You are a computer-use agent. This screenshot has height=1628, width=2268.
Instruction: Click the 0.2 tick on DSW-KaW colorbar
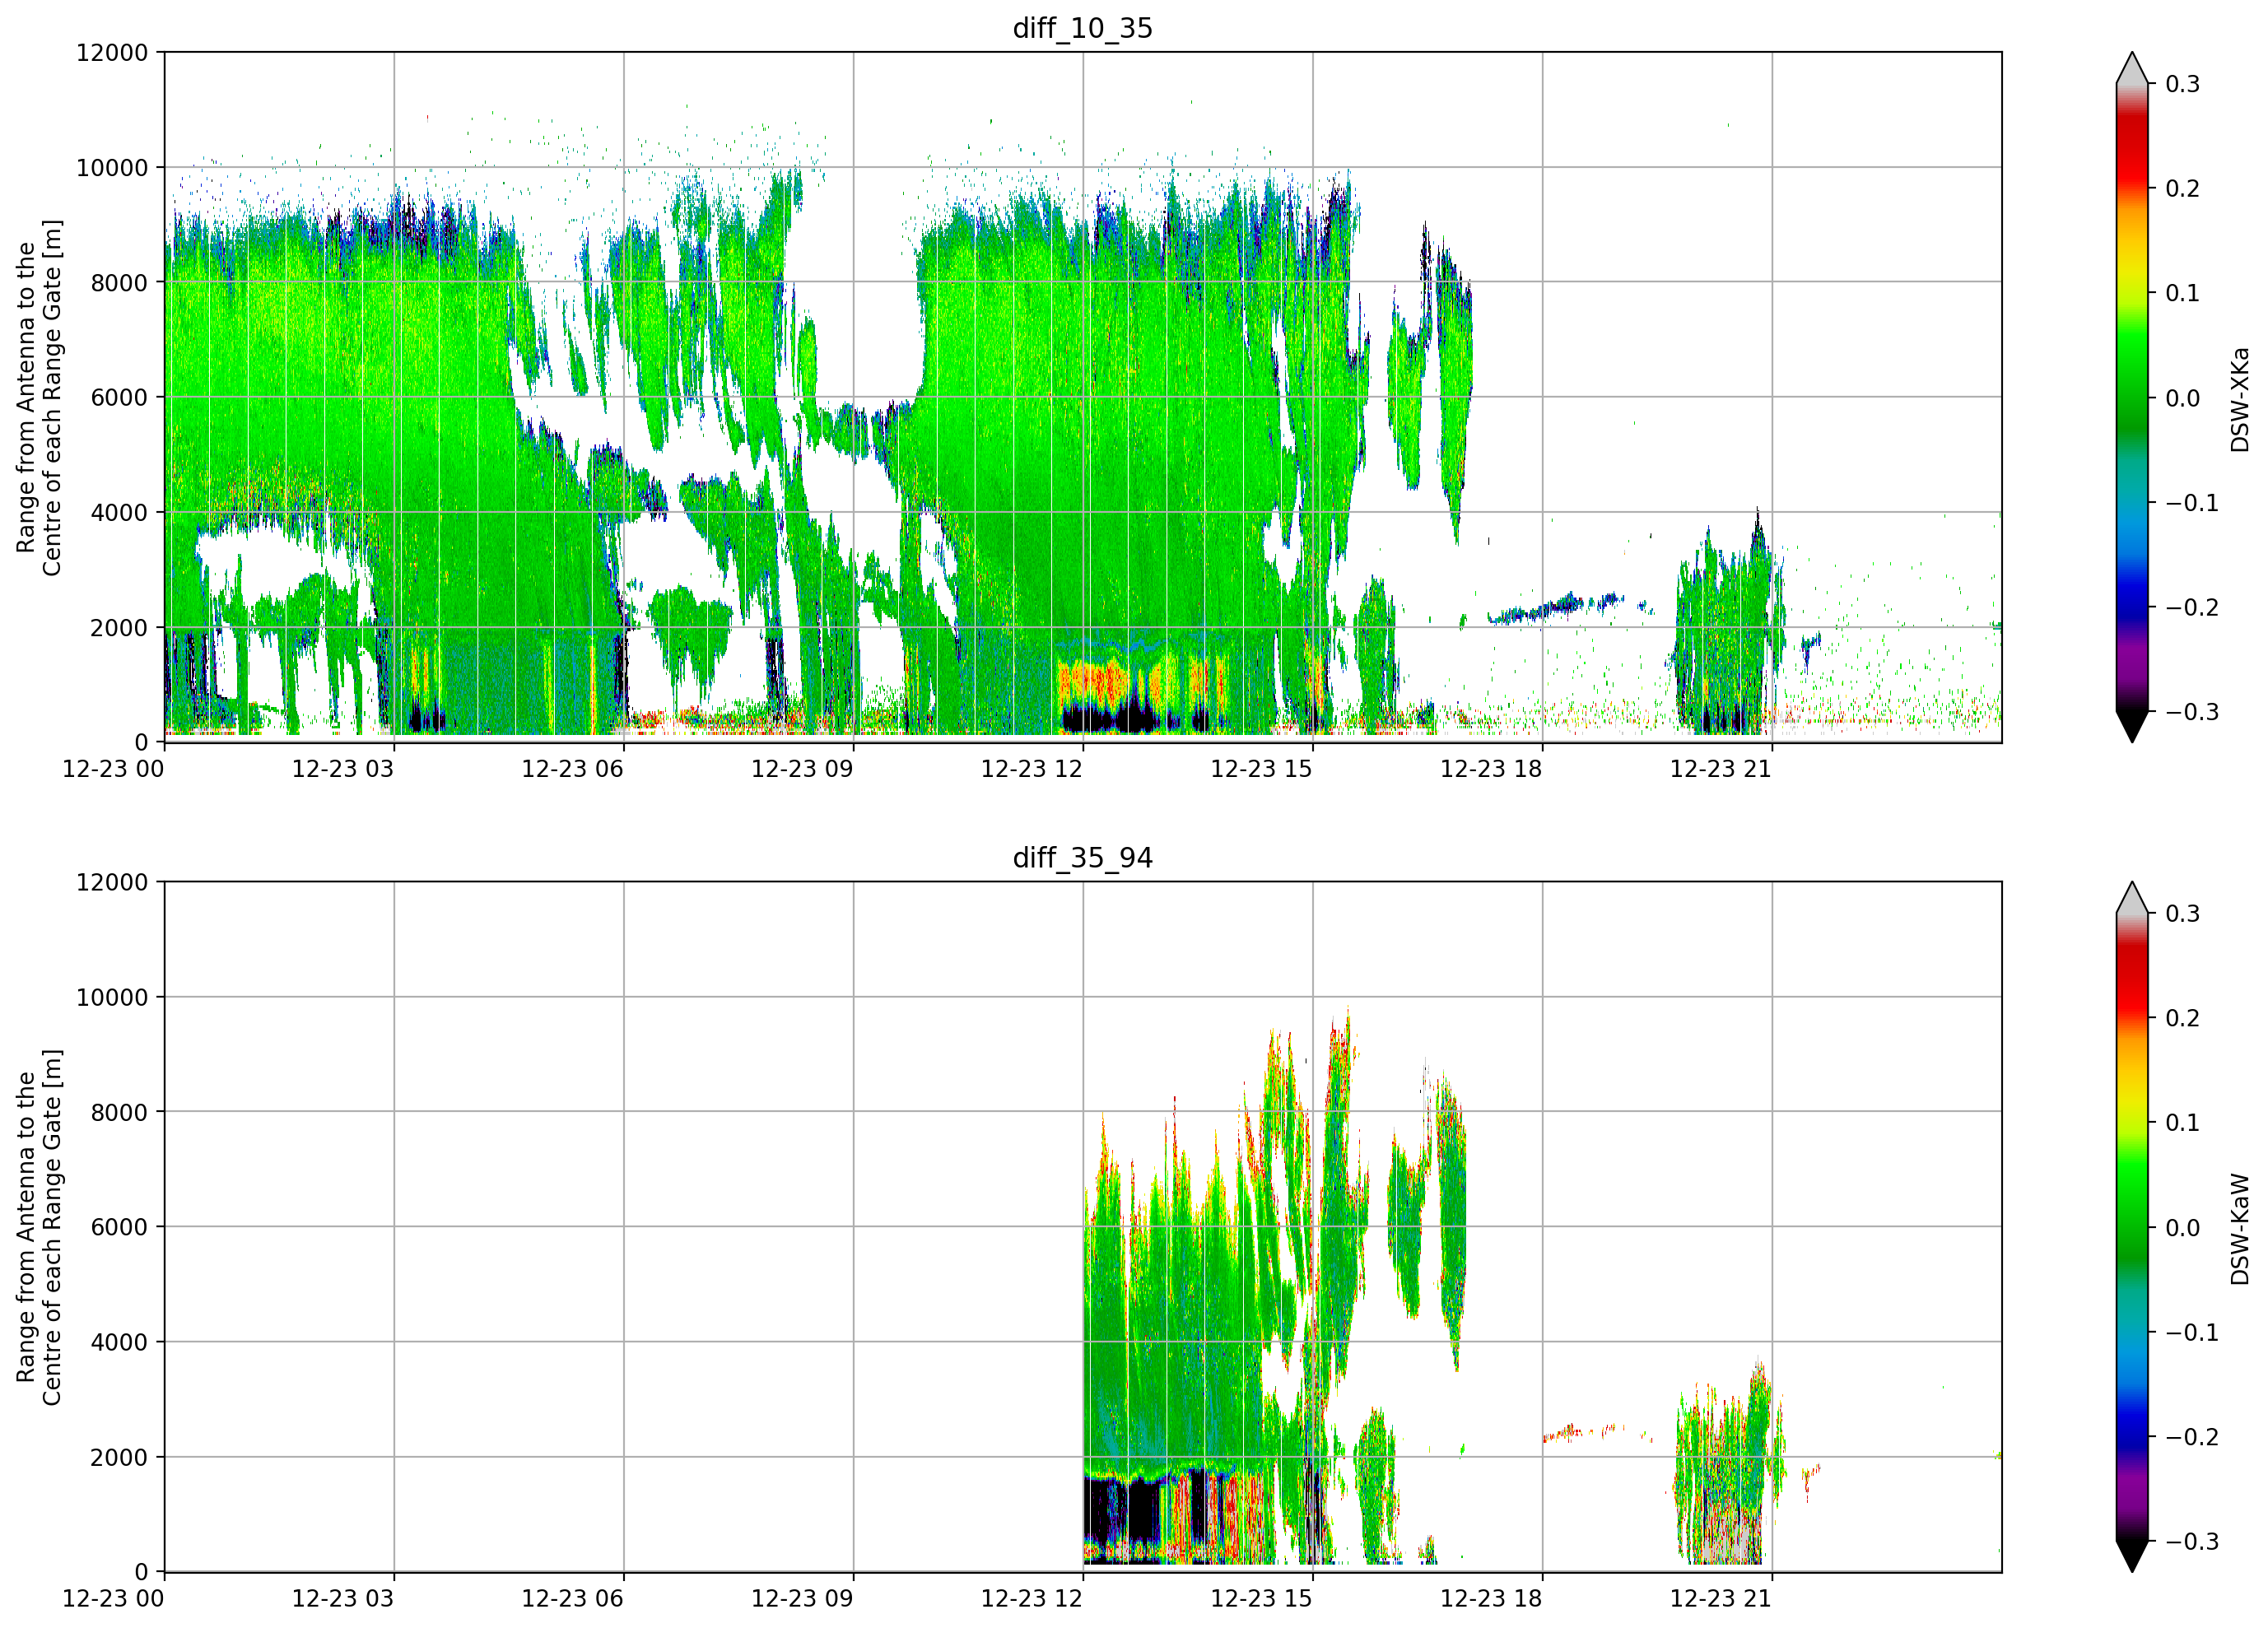(2182, 1019)
